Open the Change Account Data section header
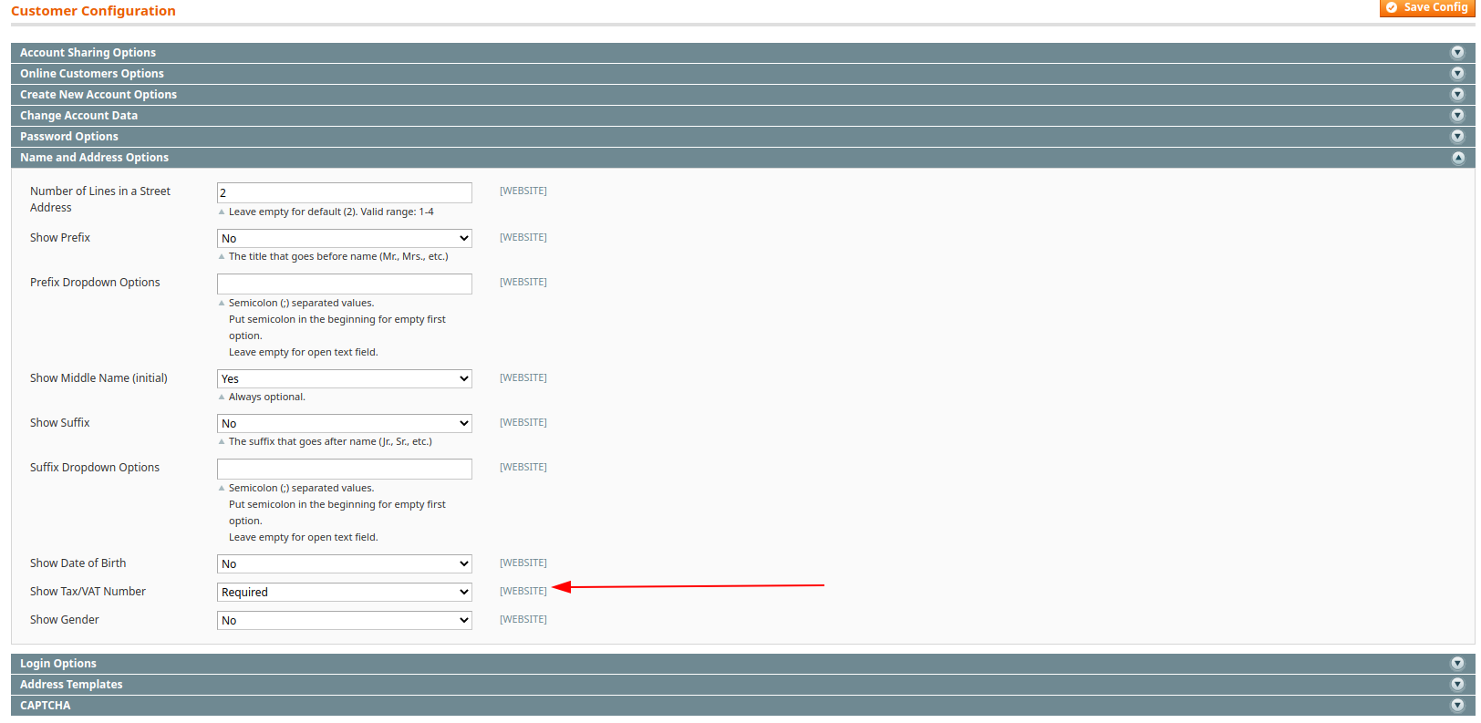Image resolution: width=1481 pixels, height=723 pixels. click(x=742, y=116)
